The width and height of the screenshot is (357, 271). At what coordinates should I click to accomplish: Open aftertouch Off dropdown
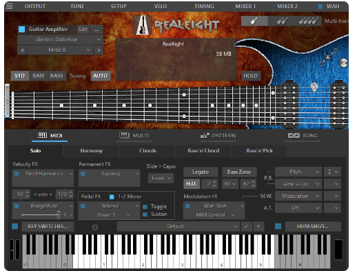pyautogui.click(x=298, y=208)
